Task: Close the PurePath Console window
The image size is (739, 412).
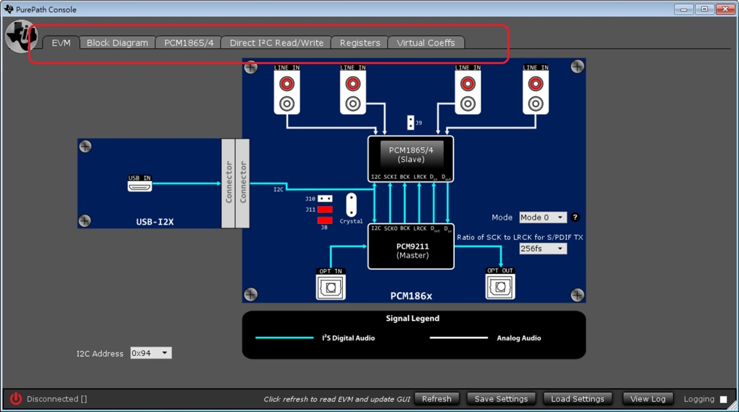Action: pyautogui.click(x=725, y=9)
